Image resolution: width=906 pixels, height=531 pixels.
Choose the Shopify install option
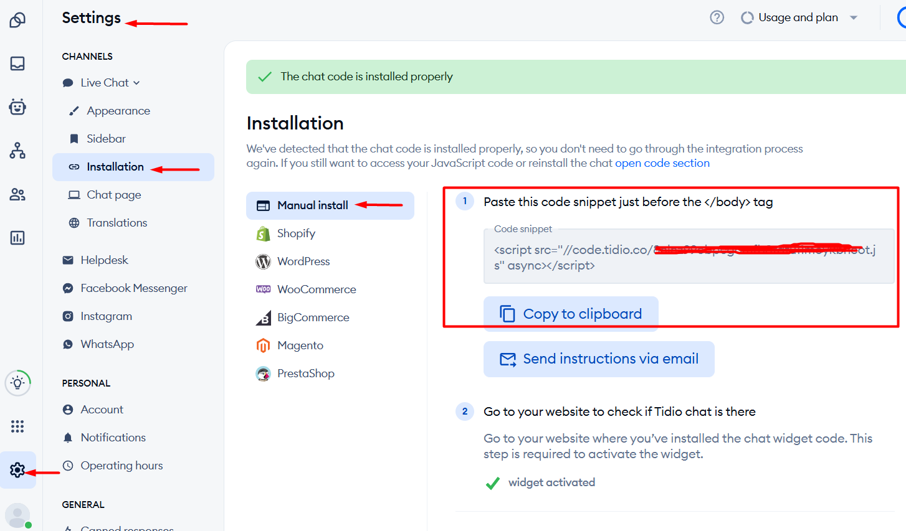(296, 233)
